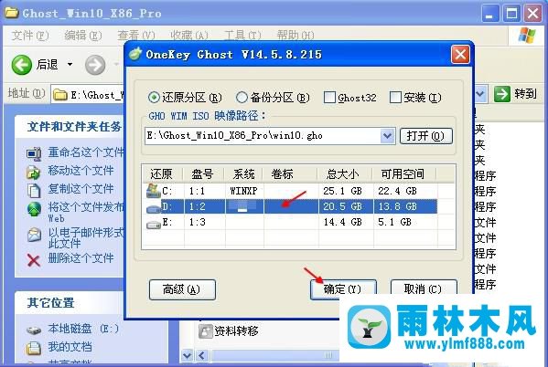The image size is (548, 367).
Task: Click the Explorer scroll left arrow
Action: click(202, 356)
